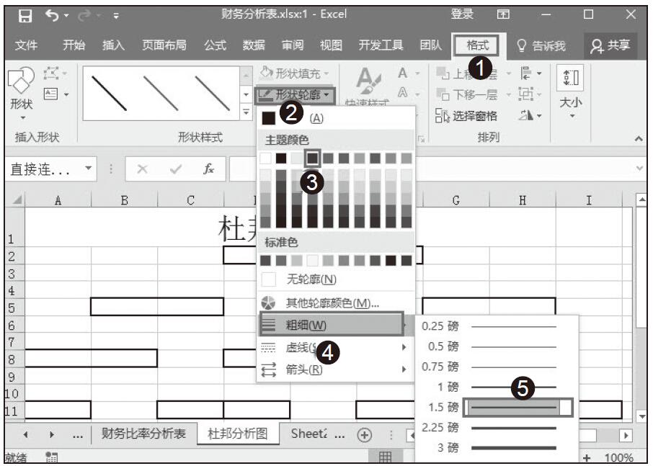Expand the Name Box dropdown arrow
This screenshot has height=466, width=653.
pyautogui.click(x=88, y=169)
